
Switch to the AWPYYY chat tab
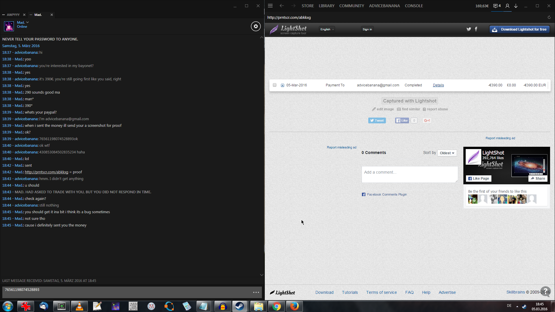click(13, 15)
